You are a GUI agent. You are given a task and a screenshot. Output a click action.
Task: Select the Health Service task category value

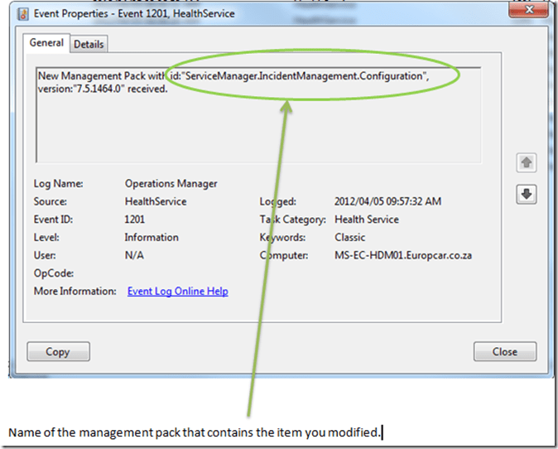tap(367, 220)
